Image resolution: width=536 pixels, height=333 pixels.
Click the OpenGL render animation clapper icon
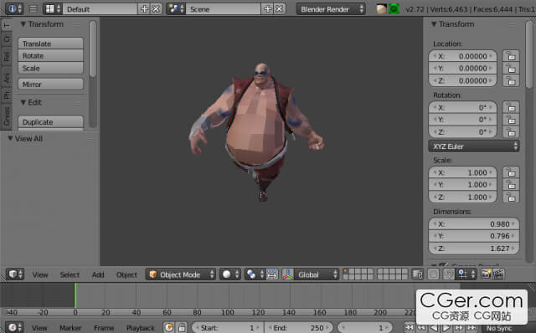point(498,274)
